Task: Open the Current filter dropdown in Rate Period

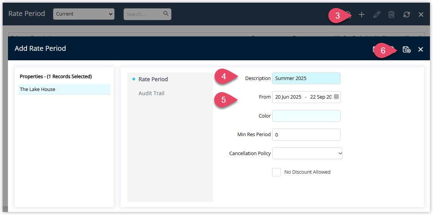Action: (84, 14)
